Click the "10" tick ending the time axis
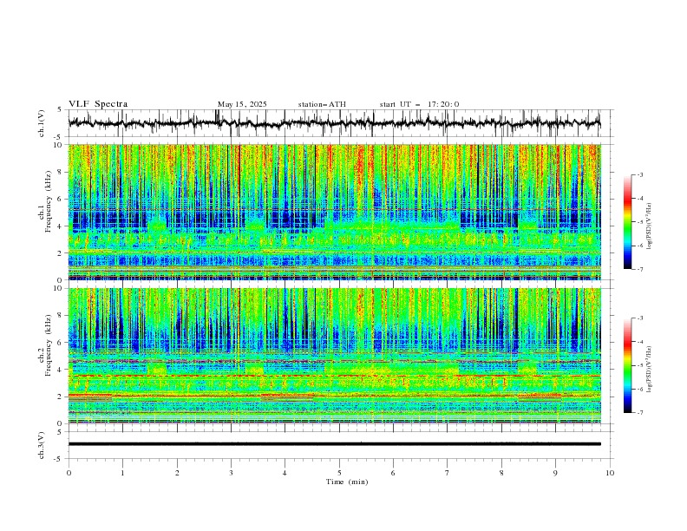This screenshot has height=531, width=687. coord(610,473)
